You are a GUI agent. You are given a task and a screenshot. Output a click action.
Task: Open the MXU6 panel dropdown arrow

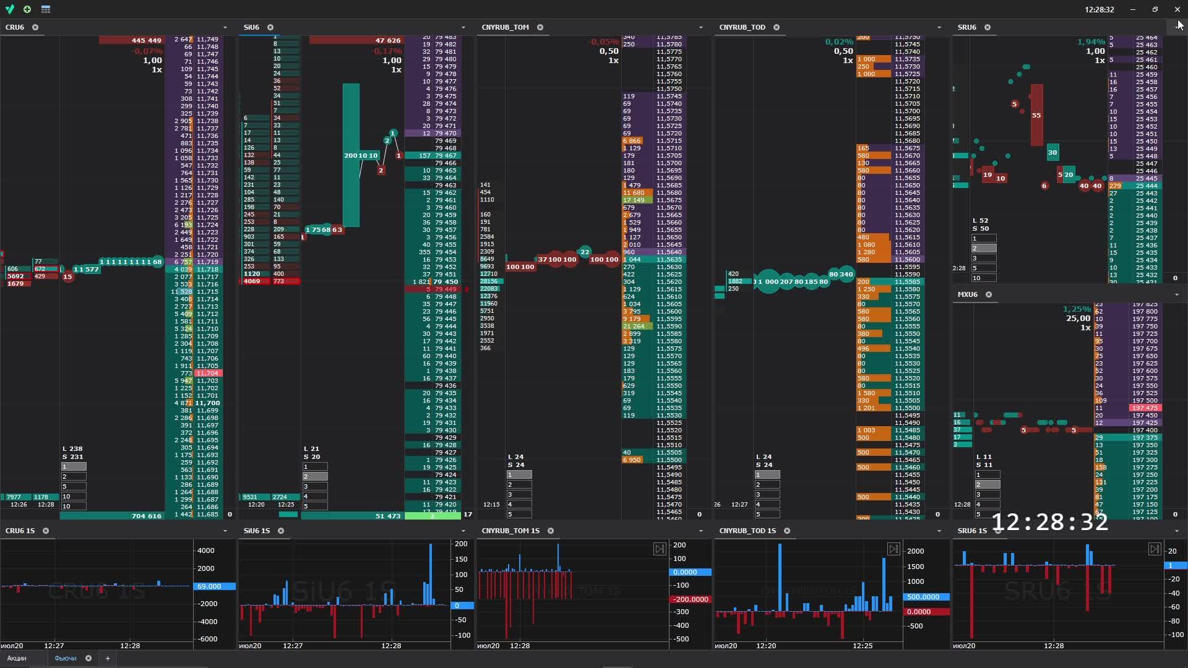tap(1176, 294)
